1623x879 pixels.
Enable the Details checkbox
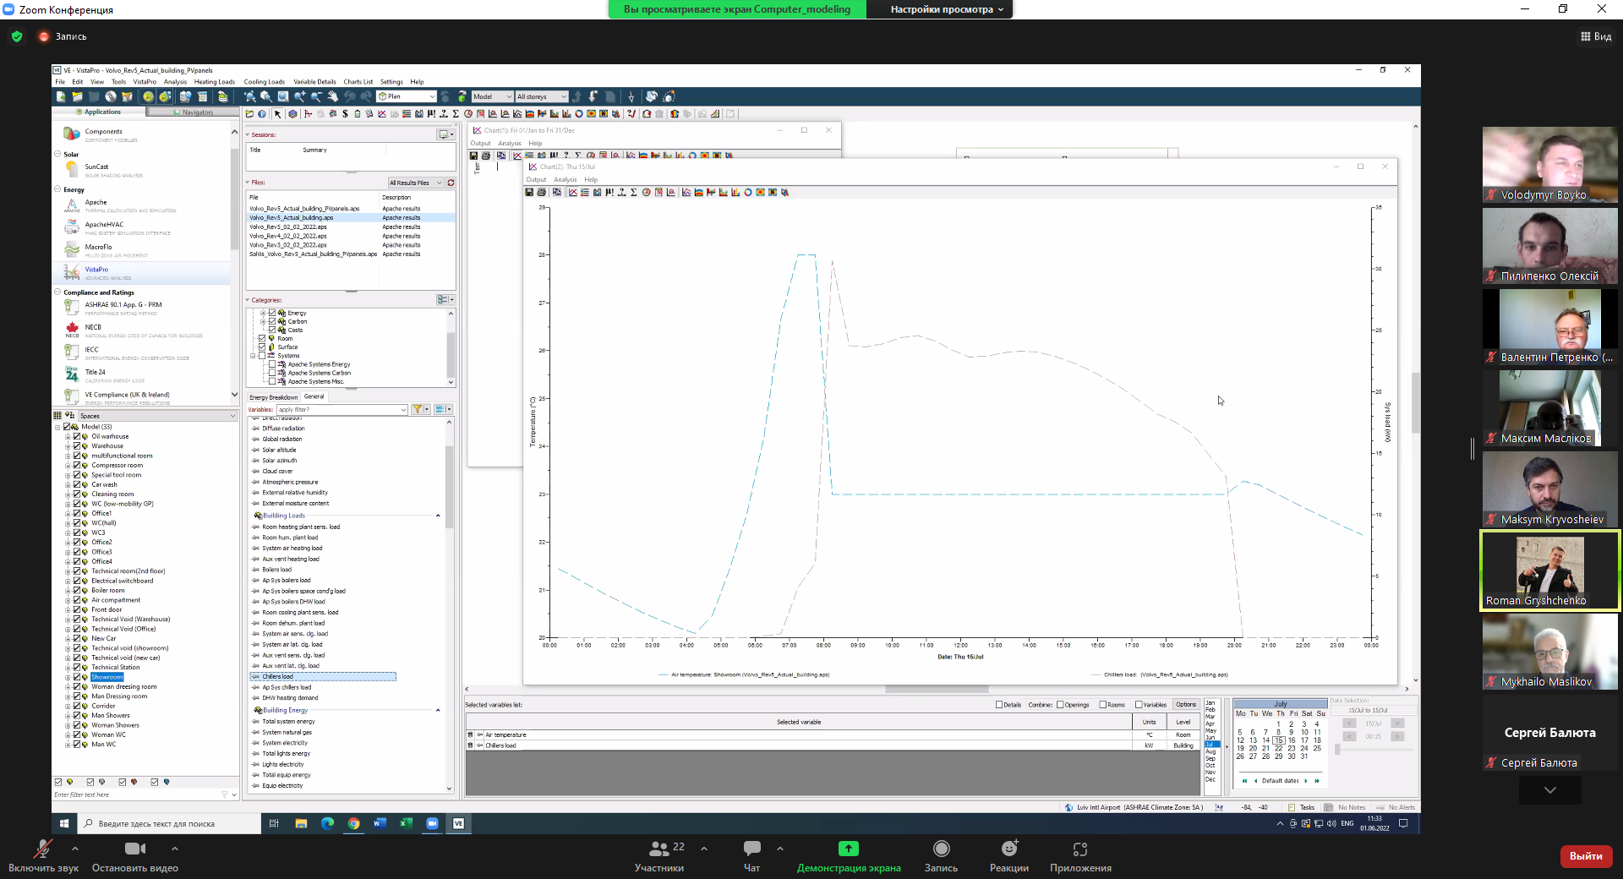click(x=999, y=705)
